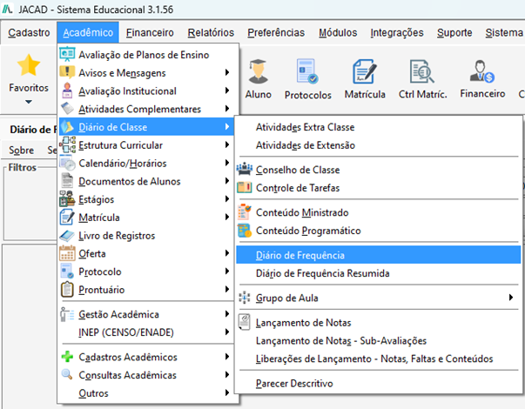Screen dimensions: 525x409
Task: Click the Controle de Tarefas icon
Action: tap(245, 187)
